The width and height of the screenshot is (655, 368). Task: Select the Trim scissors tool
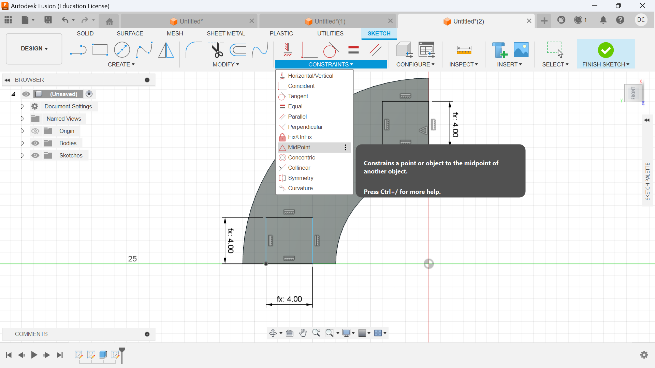(216, 50)
